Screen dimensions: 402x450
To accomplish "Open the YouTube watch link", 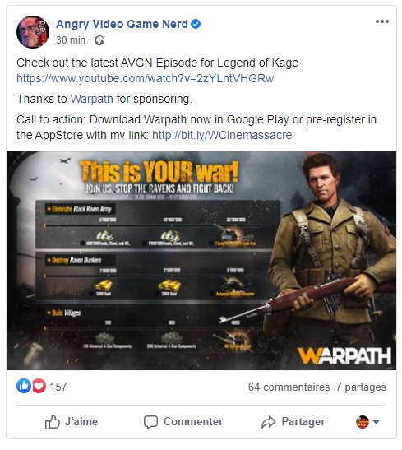I will (x=145, y=78).
